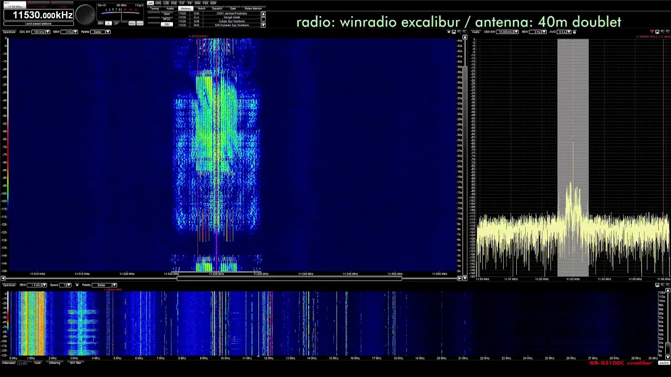Select USB demodulation mode
Viewport: 671px width, 377px height.
174,3
